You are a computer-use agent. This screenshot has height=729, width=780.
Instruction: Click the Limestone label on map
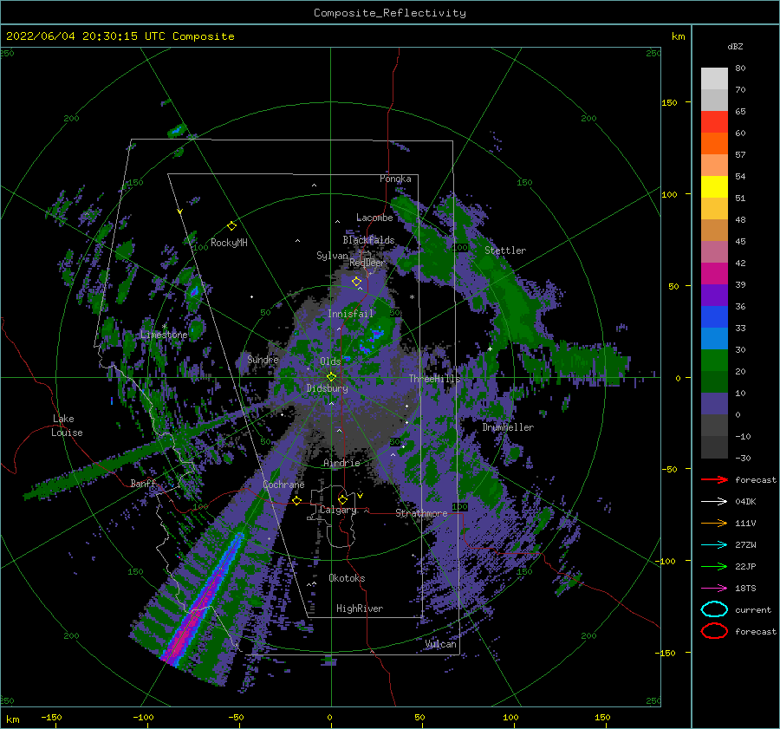[164, 335]
